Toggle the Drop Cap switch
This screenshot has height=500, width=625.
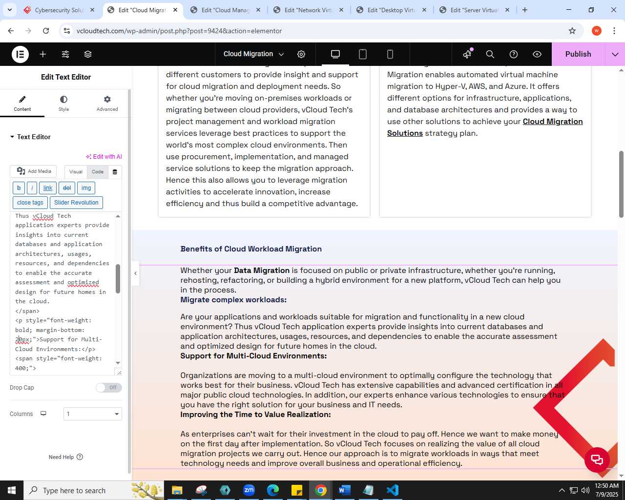tap(109, 388)
